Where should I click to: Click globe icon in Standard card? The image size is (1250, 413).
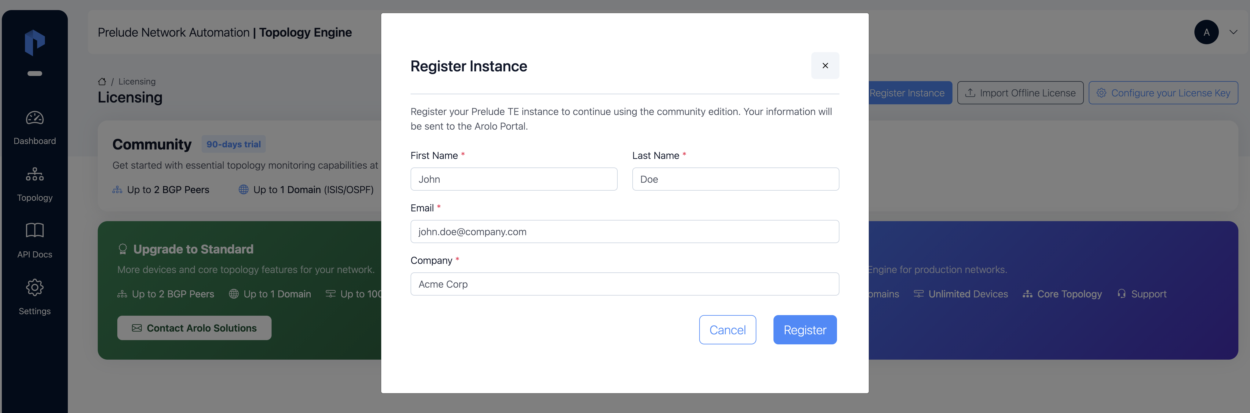pyautogui.click(x=234, y=294)
